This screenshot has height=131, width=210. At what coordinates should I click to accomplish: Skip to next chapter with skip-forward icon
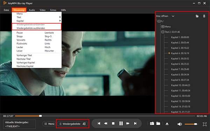[135, 124]
